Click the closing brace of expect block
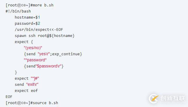The height and width of the screenshot is (107, 188). (x=16, y=72)
